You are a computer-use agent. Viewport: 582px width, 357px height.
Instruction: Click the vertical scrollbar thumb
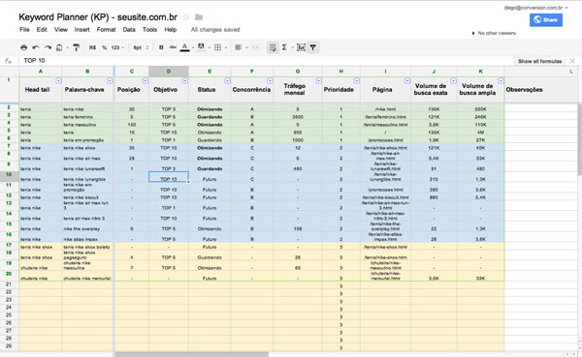(x=579, y=139)
